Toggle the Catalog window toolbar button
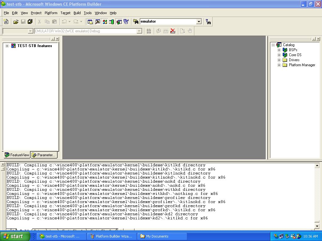The width and height of the screenshot is (322, 241). [x=119, y=22]
